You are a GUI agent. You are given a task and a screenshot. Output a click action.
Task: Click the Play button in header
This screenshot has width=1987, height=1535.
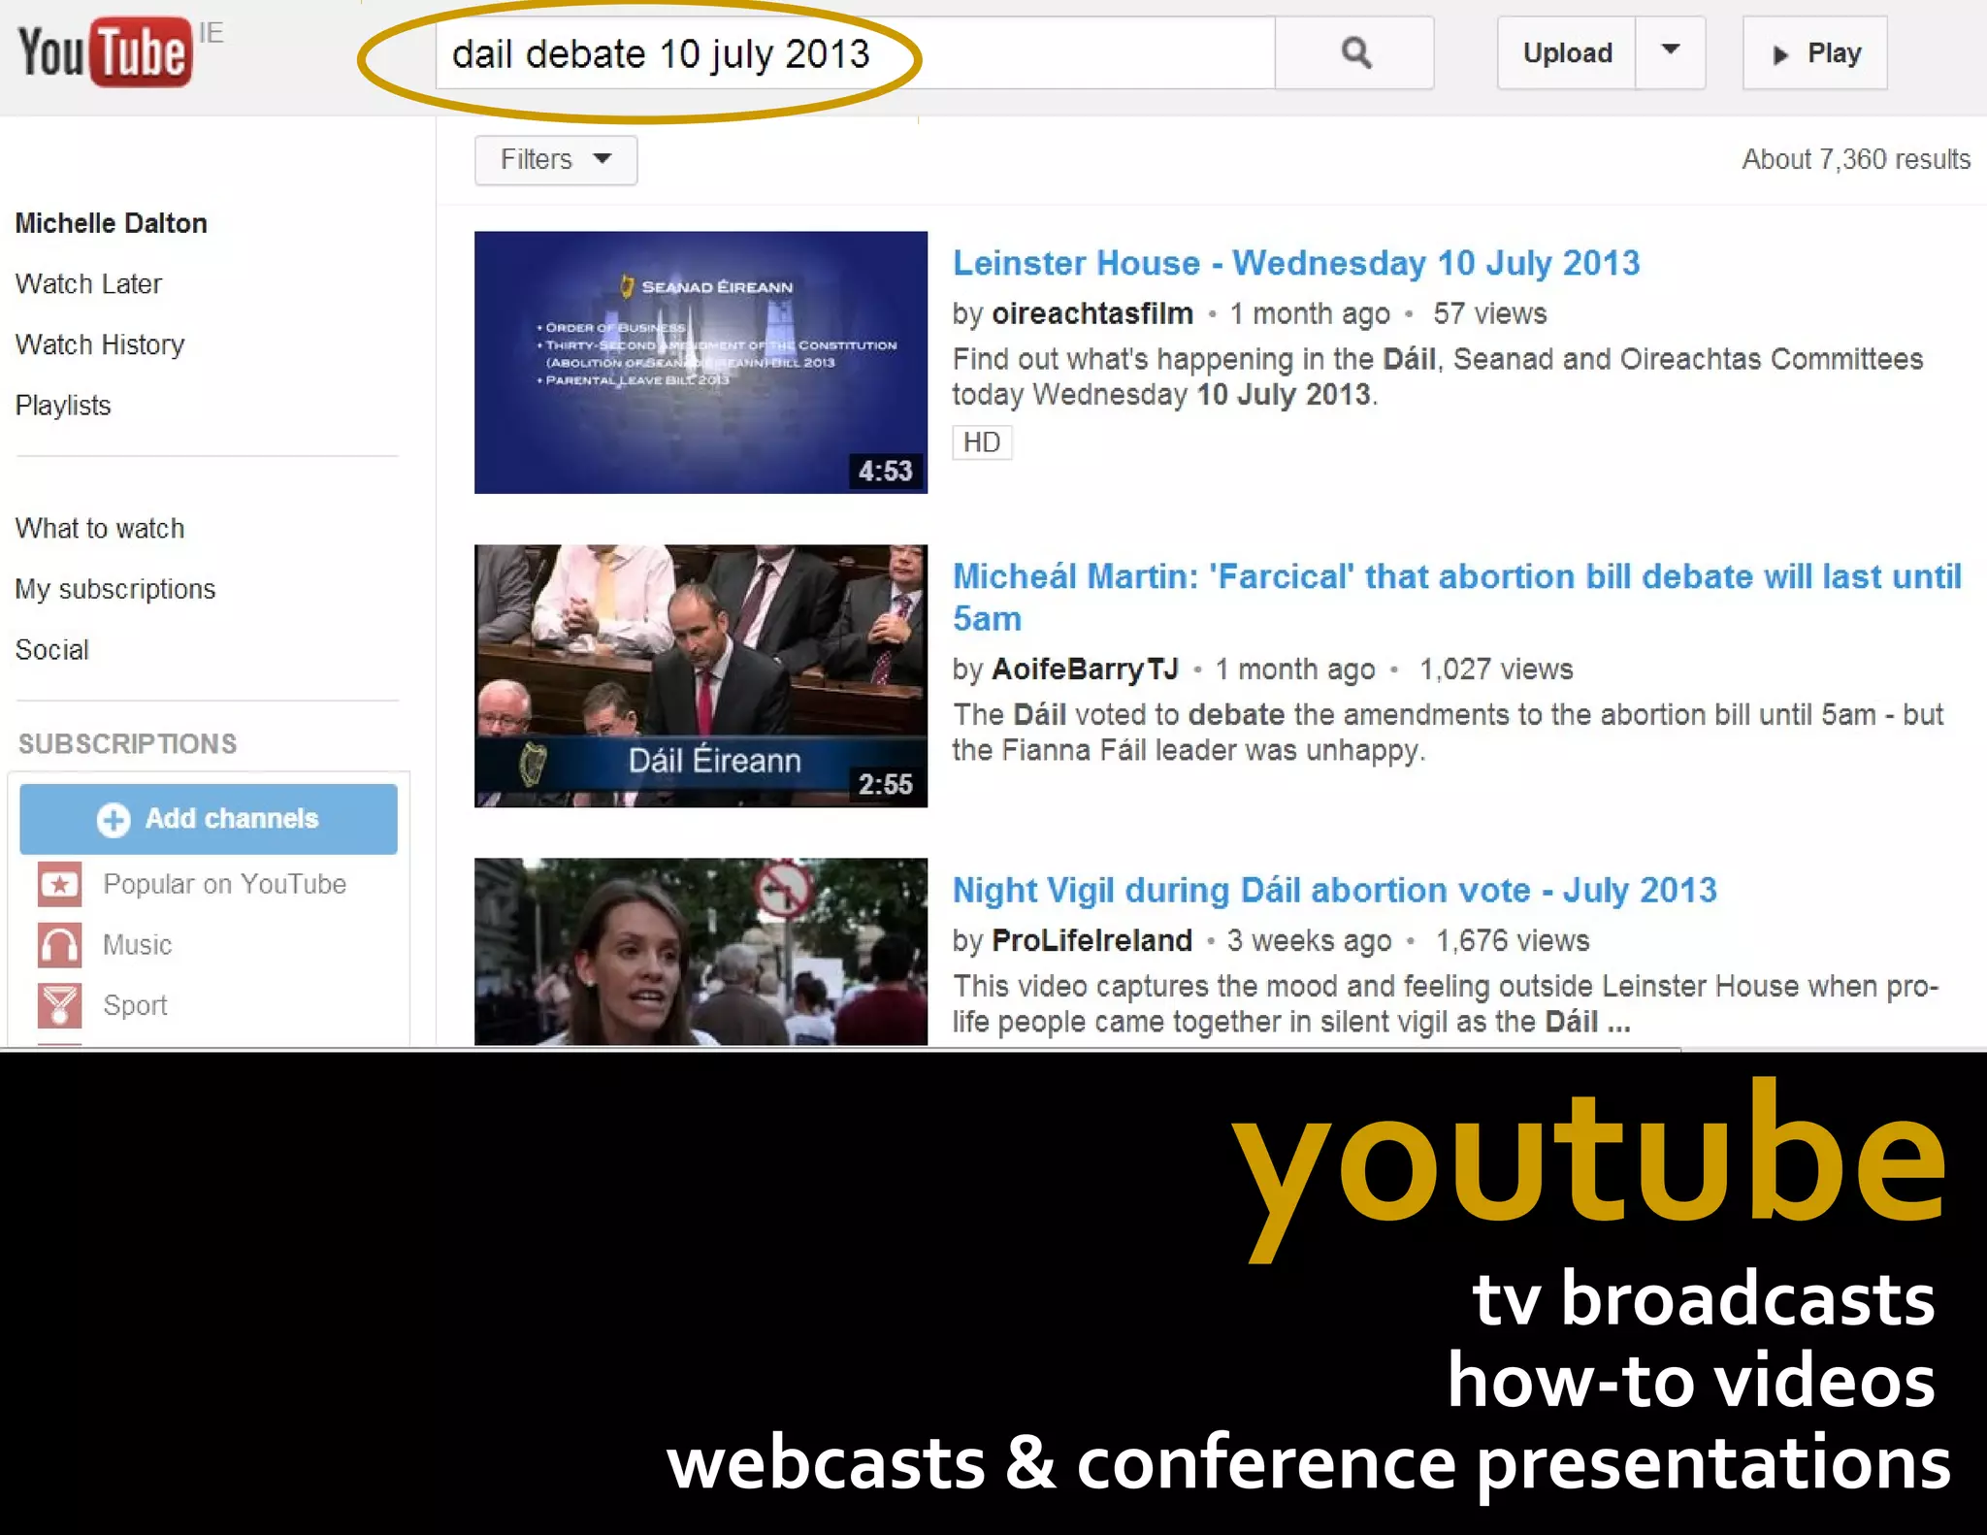coord(1814,52)
